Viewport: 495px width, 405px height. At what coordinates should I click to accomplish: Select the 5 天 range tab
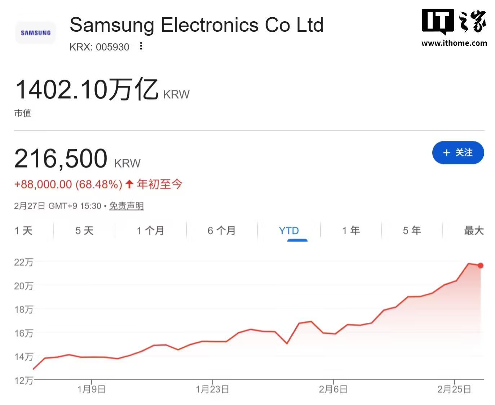84,231
